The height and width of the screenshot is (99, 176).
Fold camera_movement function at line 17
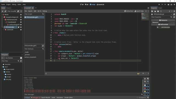click(x=53, y=51)
